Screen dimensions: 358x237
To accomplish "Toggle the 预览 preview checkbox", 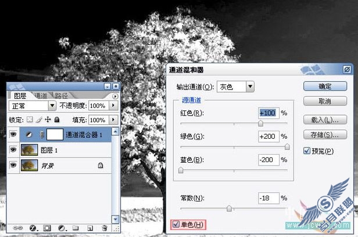I will pyautogui.click(x=307, y=151).
